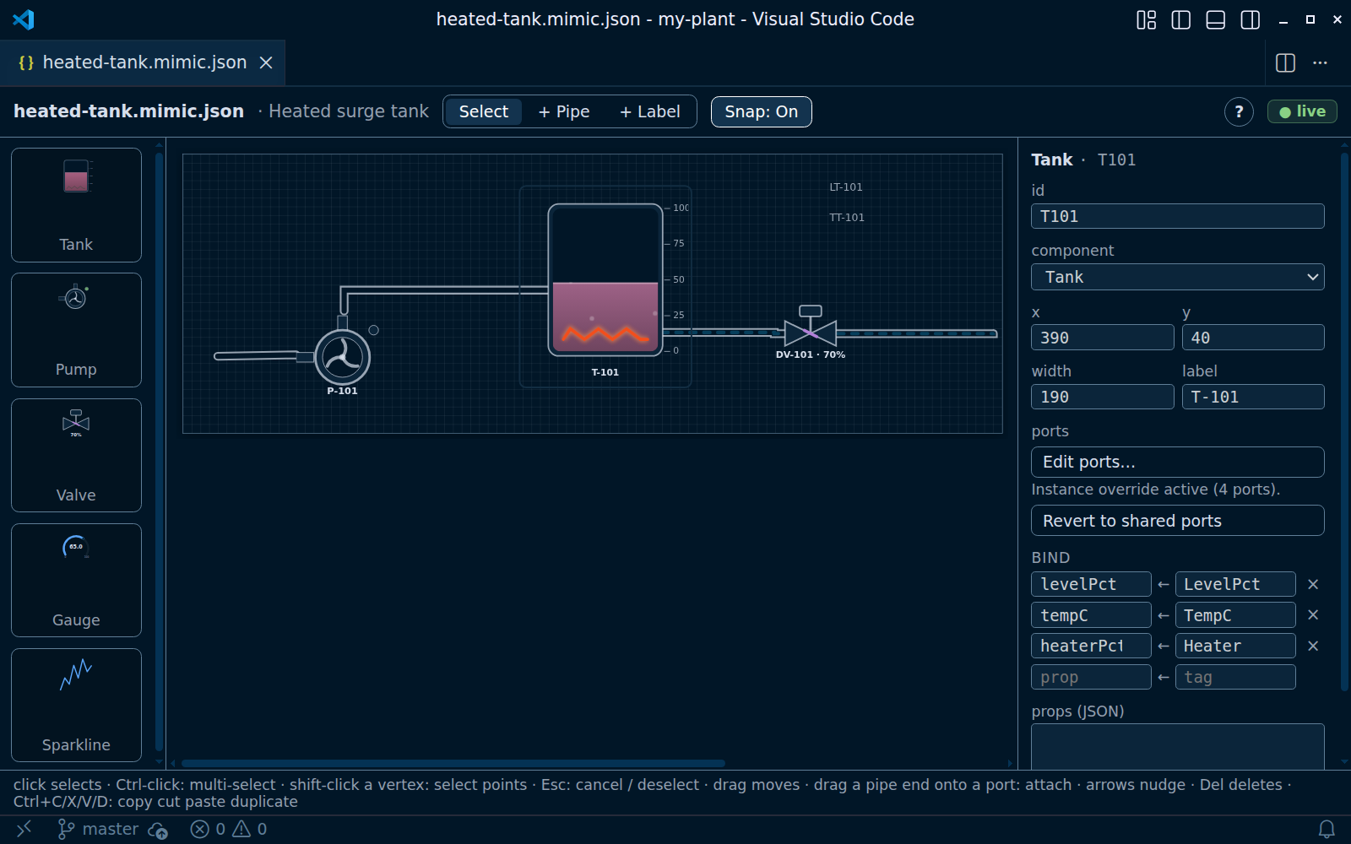Click the label field T-101

(x=1253, y=397)
